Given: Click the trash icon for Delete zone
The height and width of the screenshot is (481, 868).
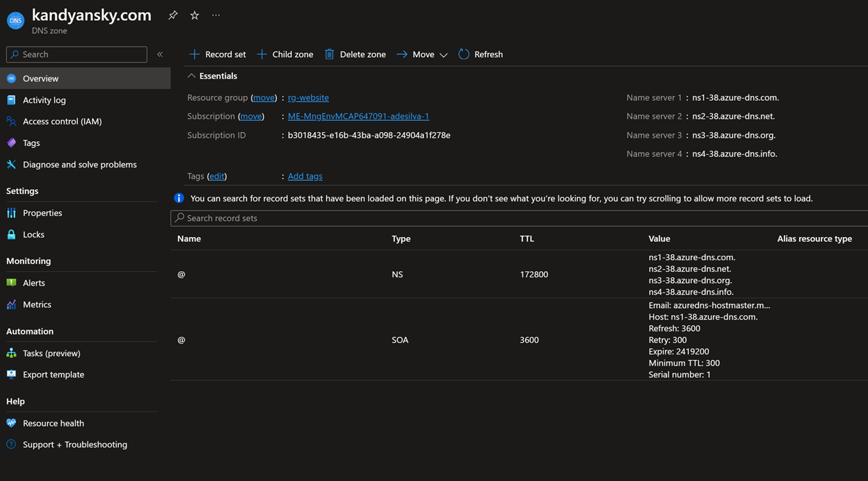Looking at the screenshot, I should pos(330,54).
